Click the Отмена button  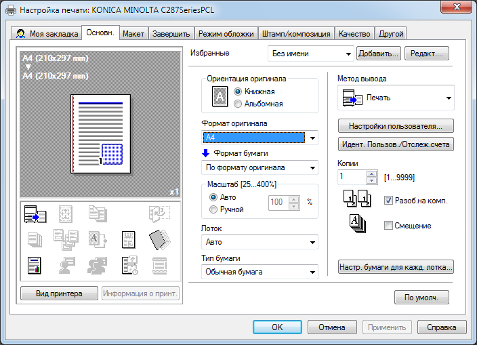(x=332, y=327)
